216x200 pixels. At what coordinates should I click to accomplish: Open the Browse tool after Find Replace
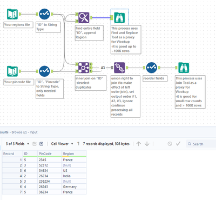[119, 17]
